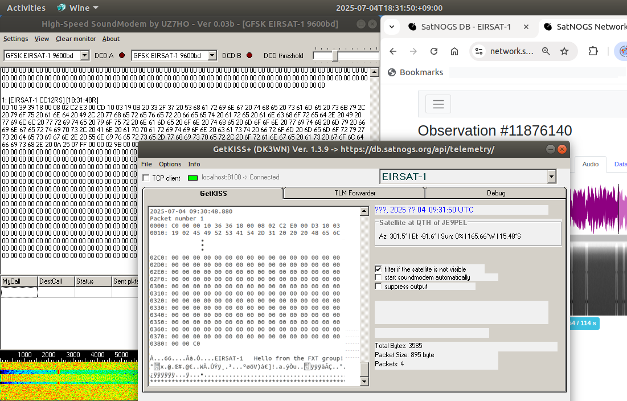
Task: Uncheck filter if the satellite is not visible
Action: (x=378, y=269)
